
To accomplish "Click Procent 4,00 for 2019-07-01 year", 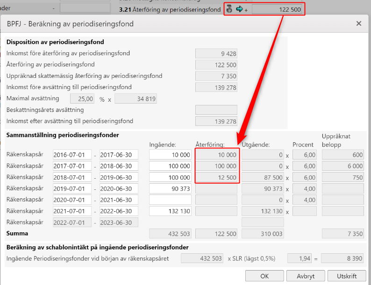I will click(305, 188).
